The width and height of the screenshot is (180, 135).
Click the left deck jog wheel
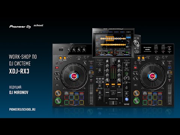(x=74, y=76)
